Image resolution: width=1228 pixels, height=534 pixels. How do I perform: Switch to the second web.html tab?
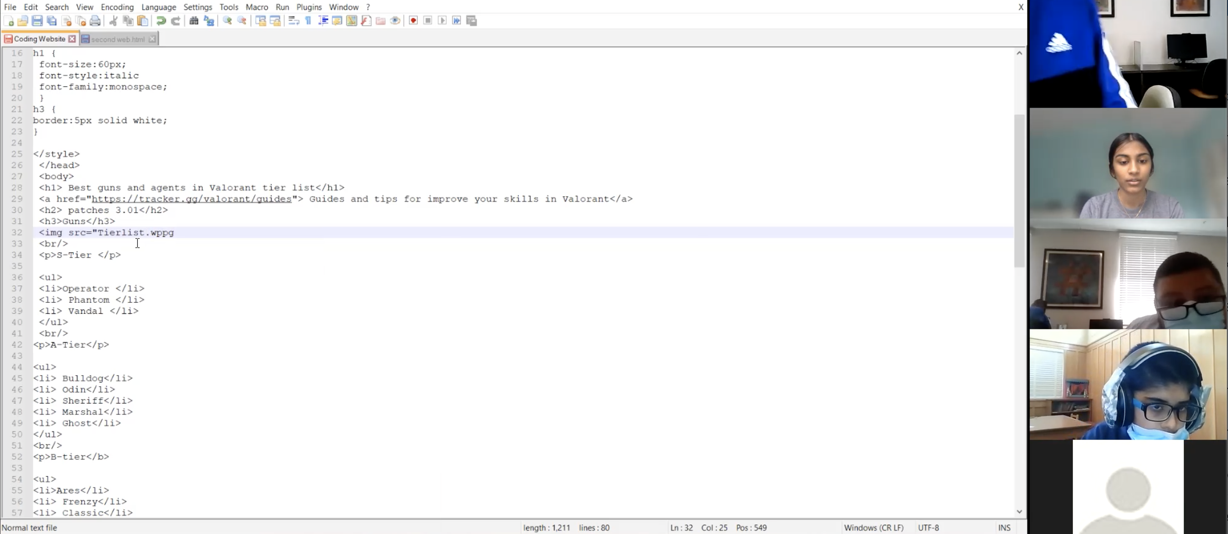pos(118,39)
